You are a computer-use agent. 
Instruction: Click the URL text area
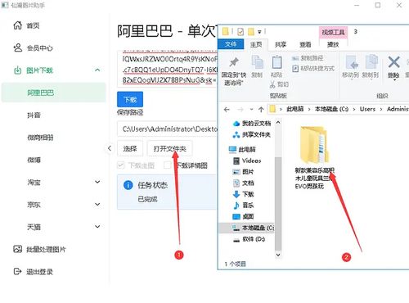(168, 69)
